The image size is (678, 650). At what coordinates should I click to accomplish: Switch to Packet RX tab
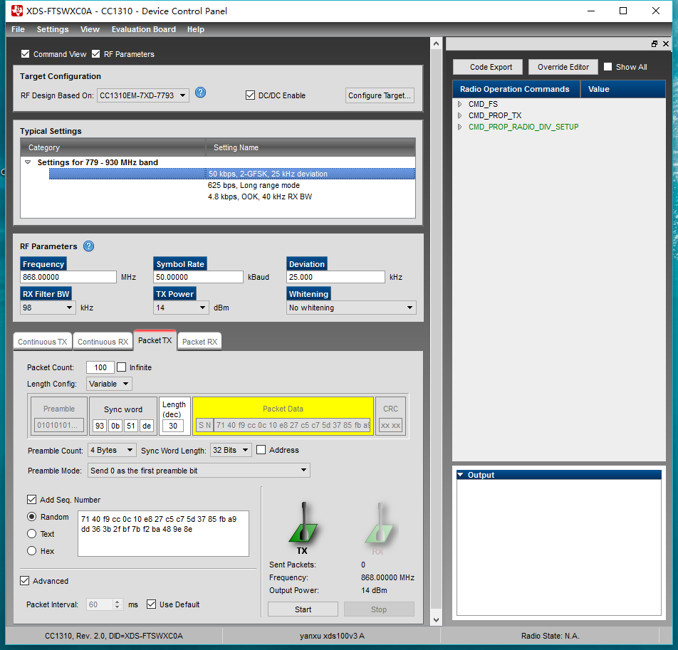click(x=199, y=342)
